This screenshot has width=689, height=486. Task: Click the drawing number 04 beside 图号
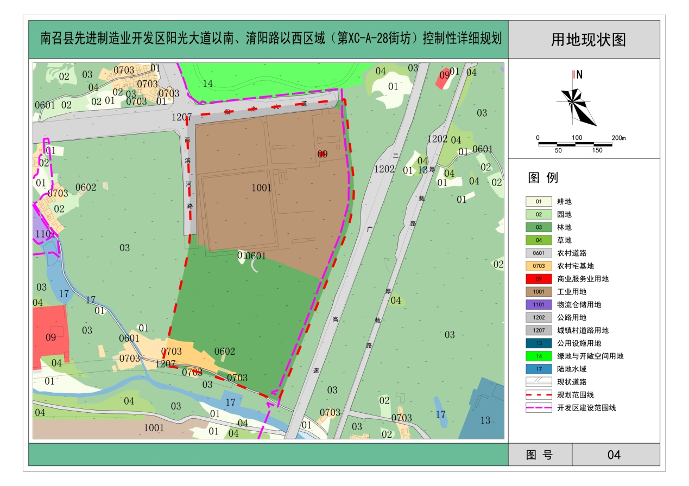(614, 455)
